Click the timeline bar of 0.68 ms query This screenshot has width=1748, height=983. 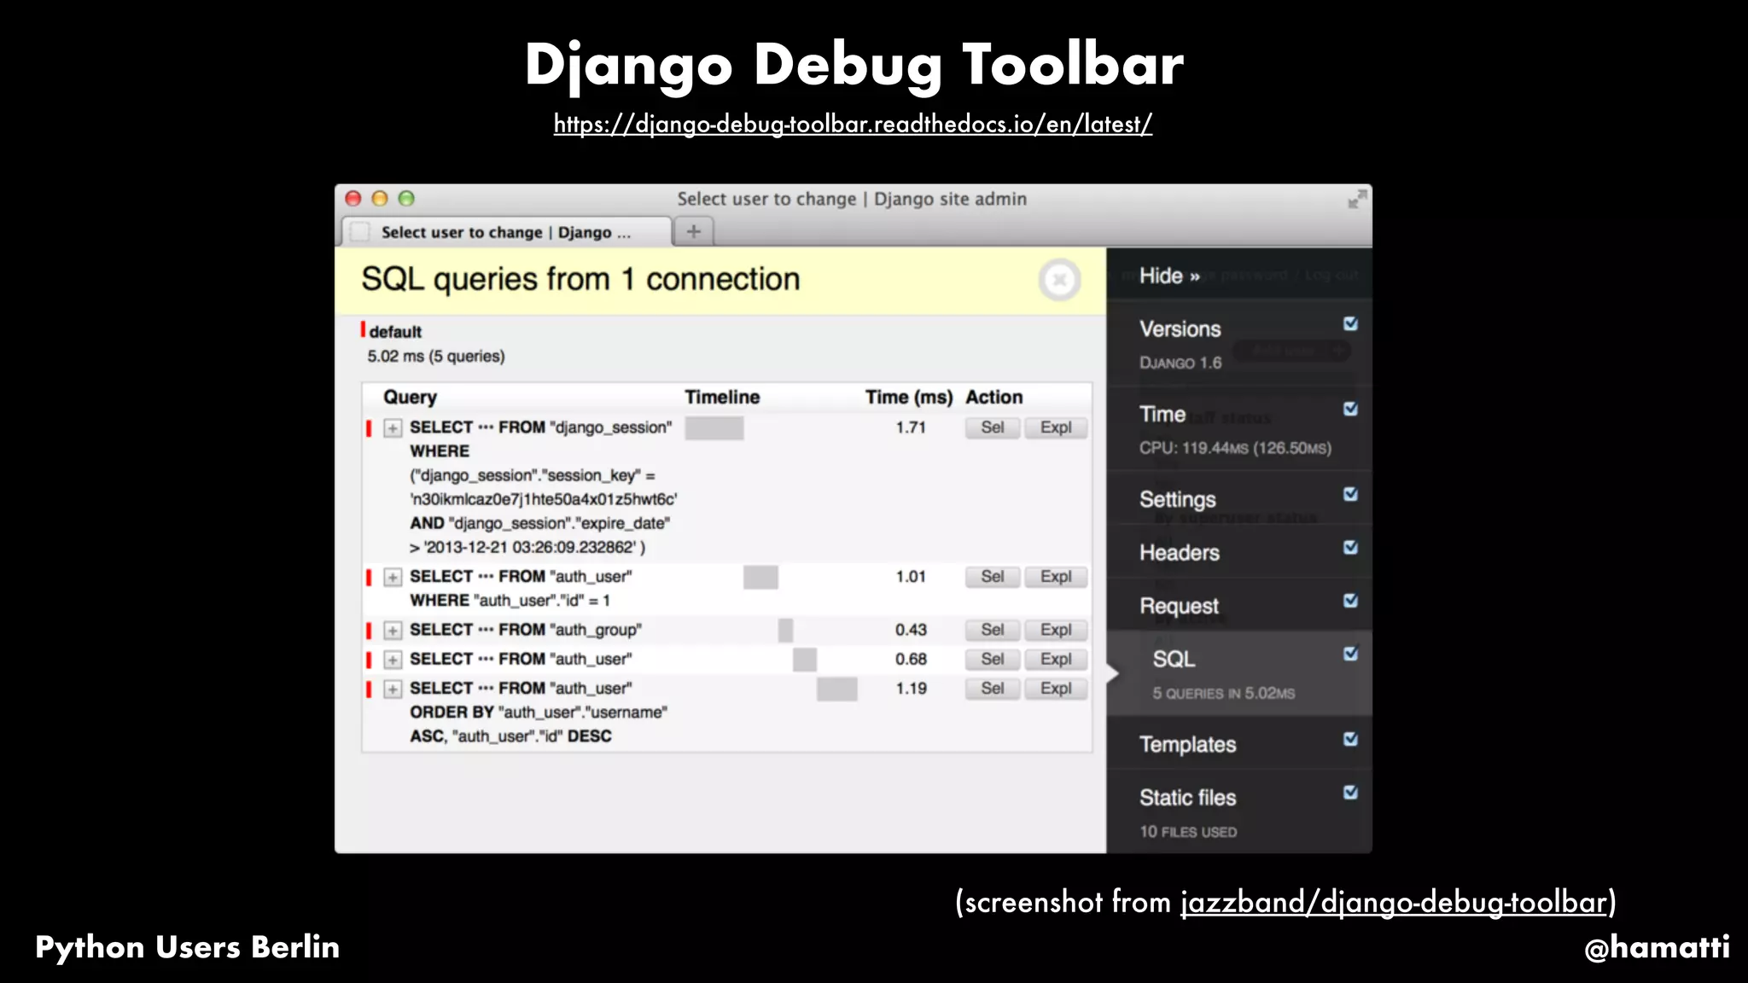(x=805, y=659)
